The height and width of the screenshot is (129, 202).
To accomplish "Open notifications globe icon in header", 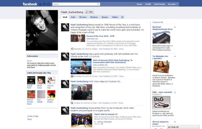I will (48, 4).
